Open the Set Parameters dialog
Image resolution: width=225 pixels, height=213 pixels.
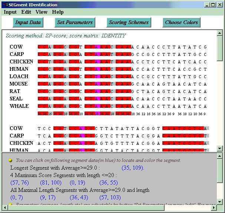[75, 23]
